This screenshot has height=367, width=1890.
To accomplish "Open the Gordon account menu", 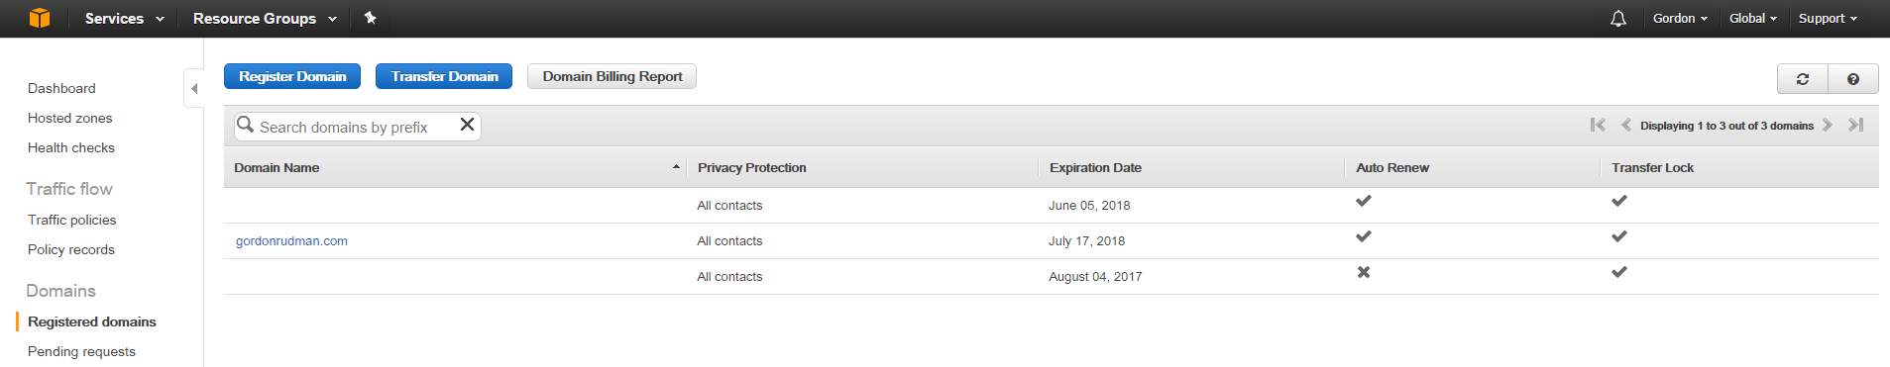I will coord(1680,18).
